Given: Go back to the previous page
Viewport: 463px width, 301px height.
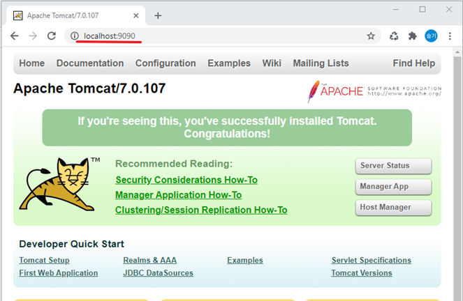Looking at the screenshot, I should click(14, 36).
